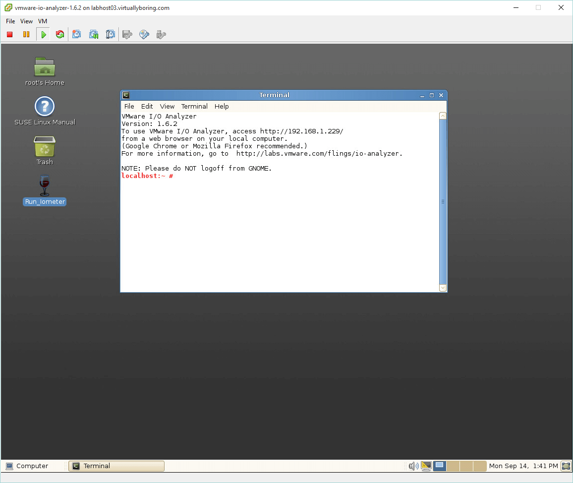Open the VMware console View menu
Viewport: 573px width, 483px height.
click(x=26, y=21)
